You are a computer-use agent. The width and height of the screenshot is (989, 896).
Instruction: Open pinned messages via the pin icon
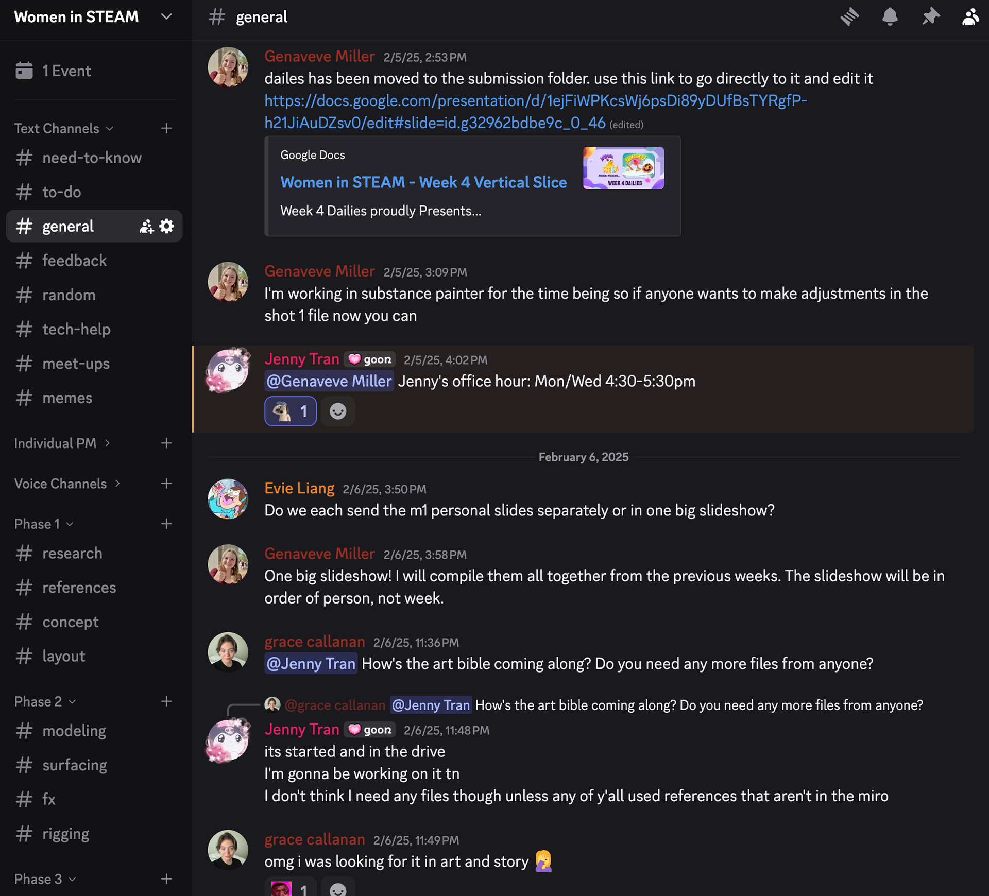(930, 17)
